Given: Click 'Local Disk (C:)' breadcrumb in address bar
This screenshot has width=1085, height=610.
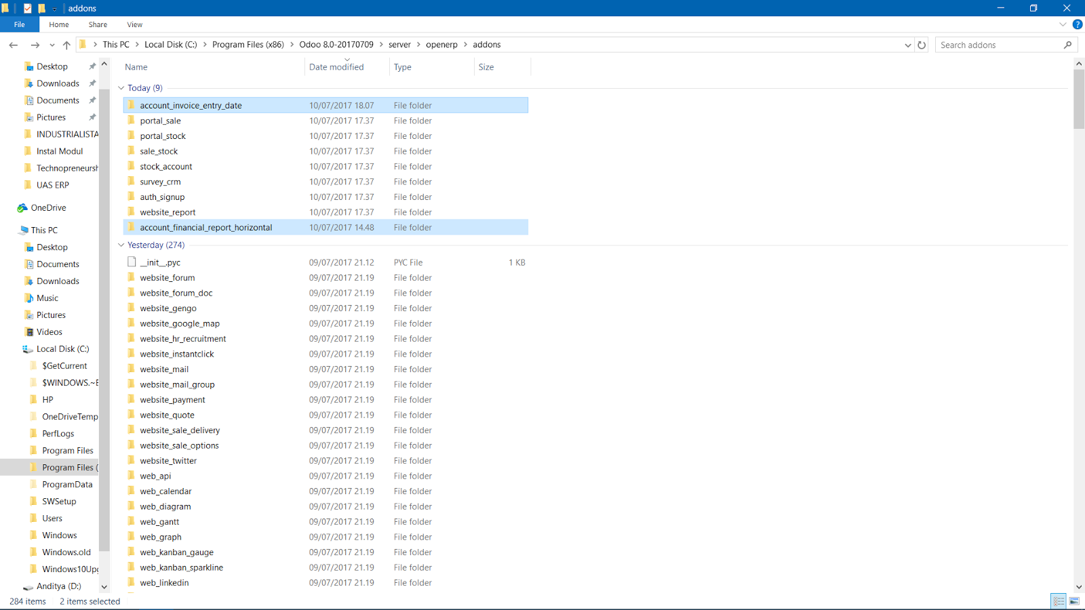Looking at the screenshot, I should (x=171, y=45).
